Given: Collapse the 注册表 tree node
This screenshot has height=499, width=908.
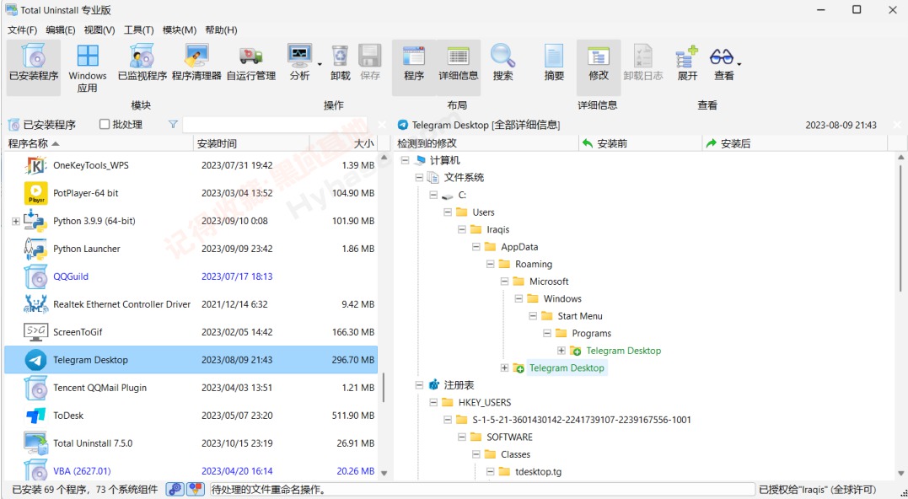Looking at the screenshot, I should click(419, 385).
